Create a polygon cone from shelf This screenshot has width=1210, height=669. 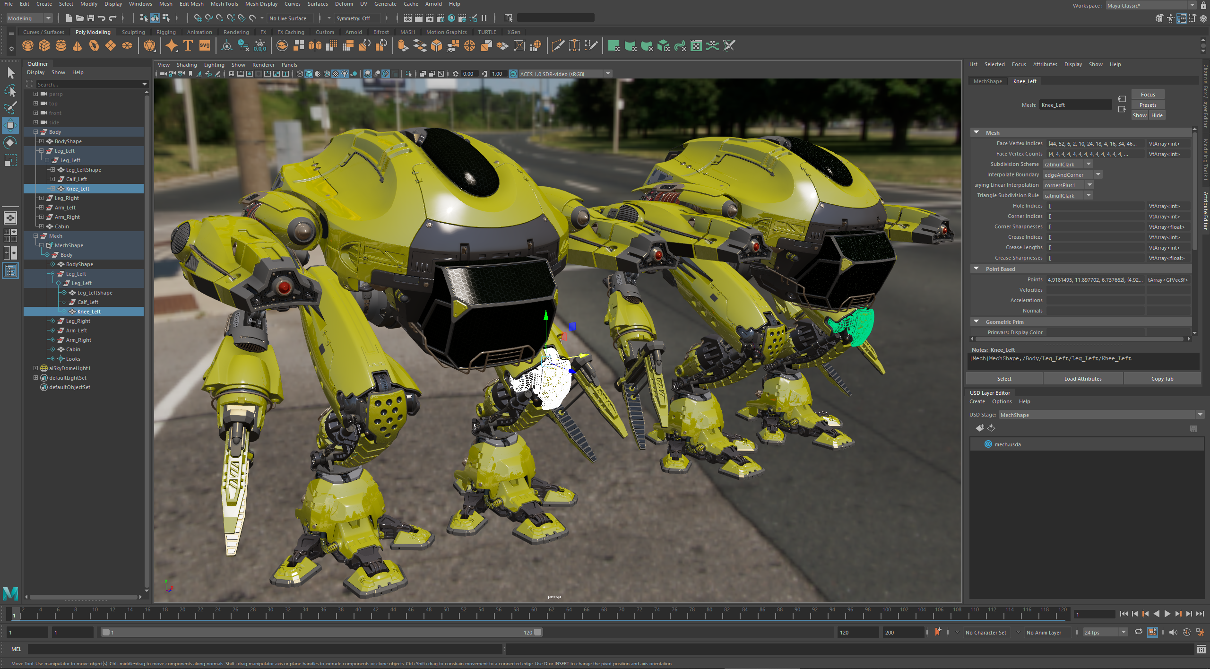pyautogui.click(x=78, y=45)
